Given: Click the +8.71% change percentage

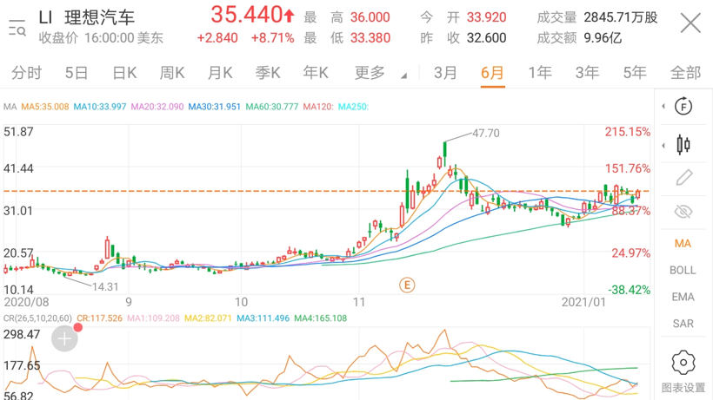Looking at the screenshot, I should point(273,37).
